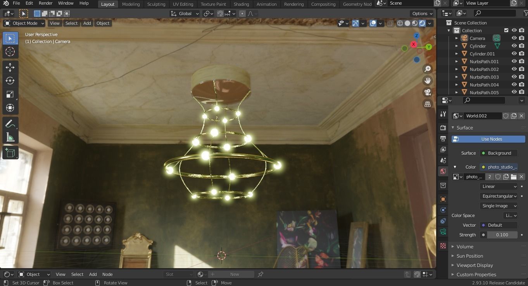Disable NurbsPath.003 in renders
The image size is (528, 286).
click(x=522, y=77)
